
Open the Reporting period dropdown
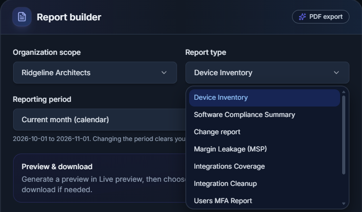(x=99, y=120)
